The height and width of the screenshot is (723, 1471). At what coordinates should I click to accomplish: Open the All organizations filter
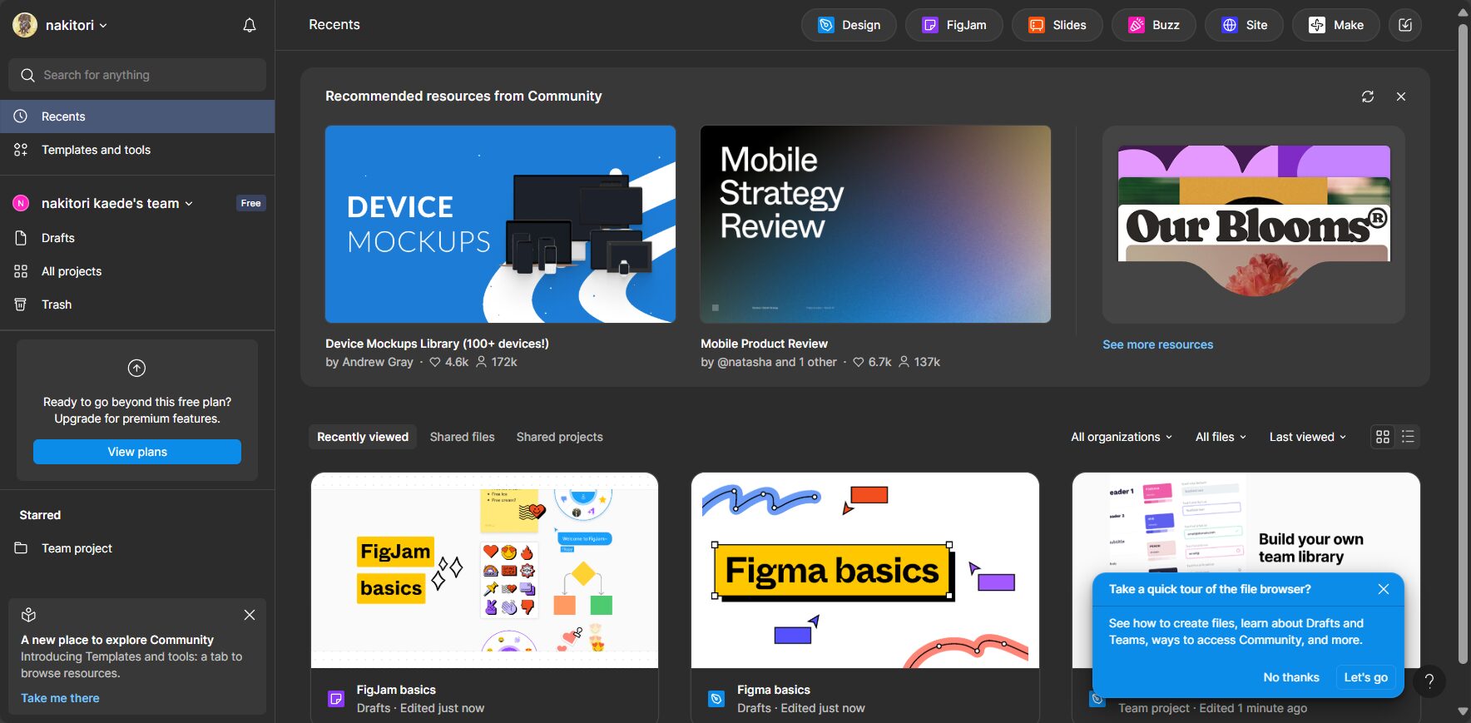coord(1122,437)
